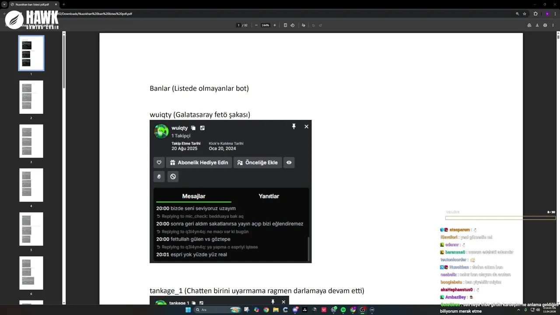The width and height of the screenshot is (560, 315).
Task: Click message 'espri yok yüzde yüz real'
Action: [192, 255]
